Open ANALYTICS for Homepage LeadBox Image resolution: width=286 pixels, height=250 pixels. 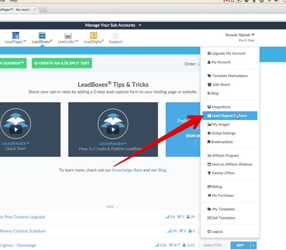213,245
